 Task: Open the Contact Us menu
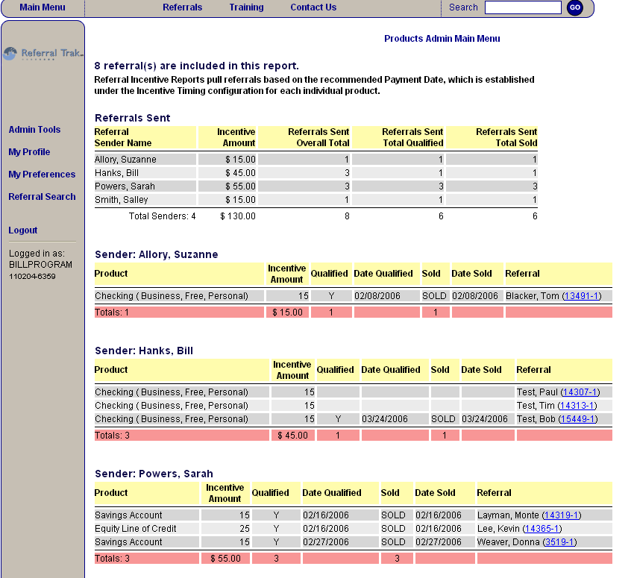[313, 7]
